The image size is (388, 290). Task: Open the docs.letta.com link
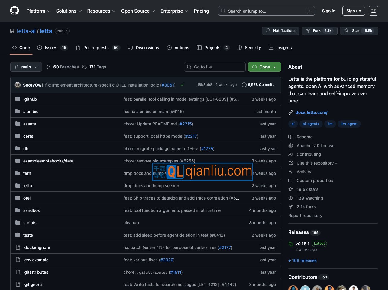(311, 112)
